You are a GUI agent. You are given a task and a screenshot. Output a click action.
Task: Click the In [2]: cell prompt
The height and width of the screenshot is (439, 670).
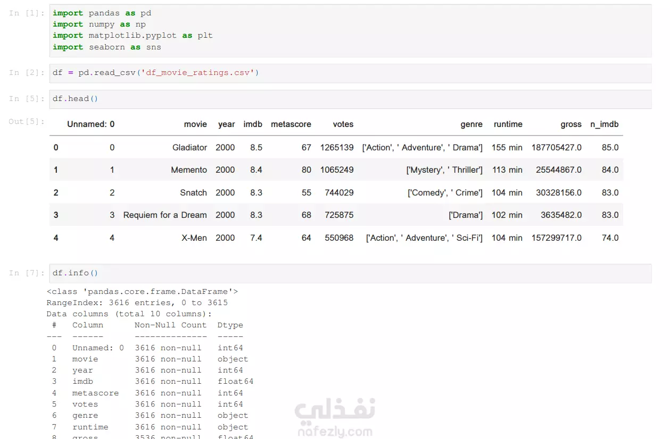(x=27, y=72)
